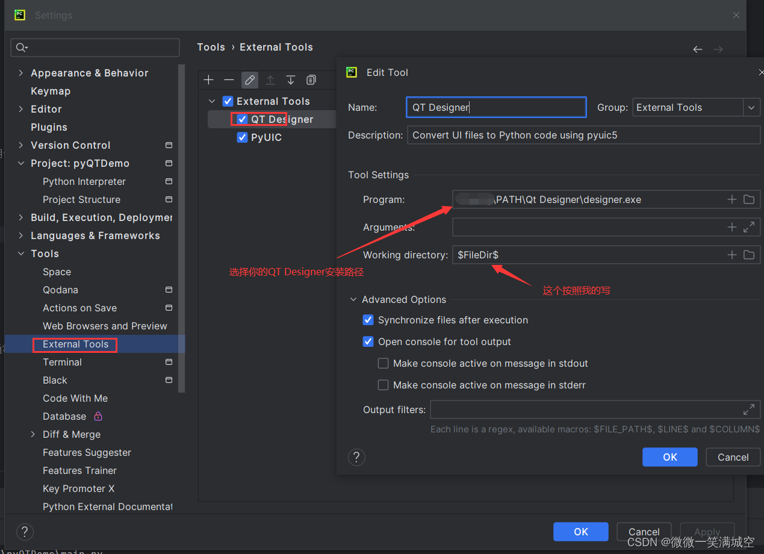Screen dimensions: 764x554
Task: Click the remove tool minus icon
Action: tap(229, 80)
